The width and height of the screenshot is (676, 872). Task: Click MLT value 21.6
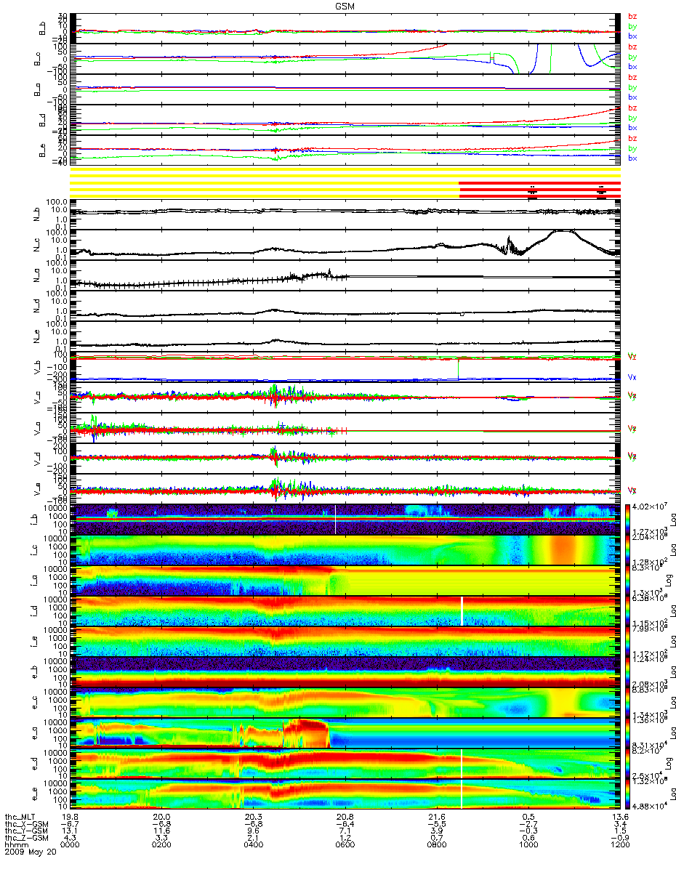coord(436,817)
